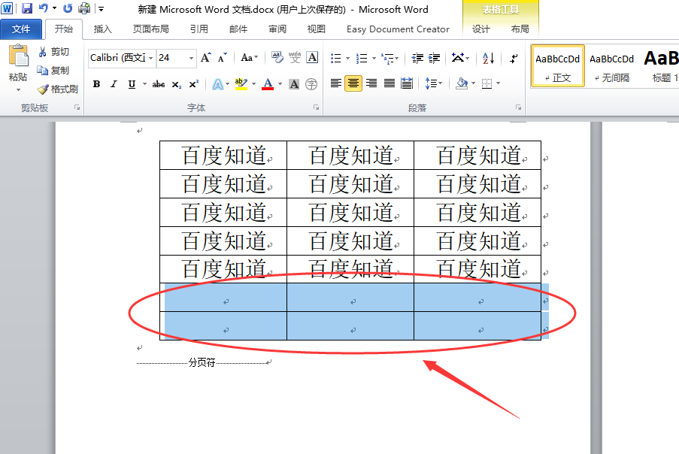Open Font dialog launcher

316,107
